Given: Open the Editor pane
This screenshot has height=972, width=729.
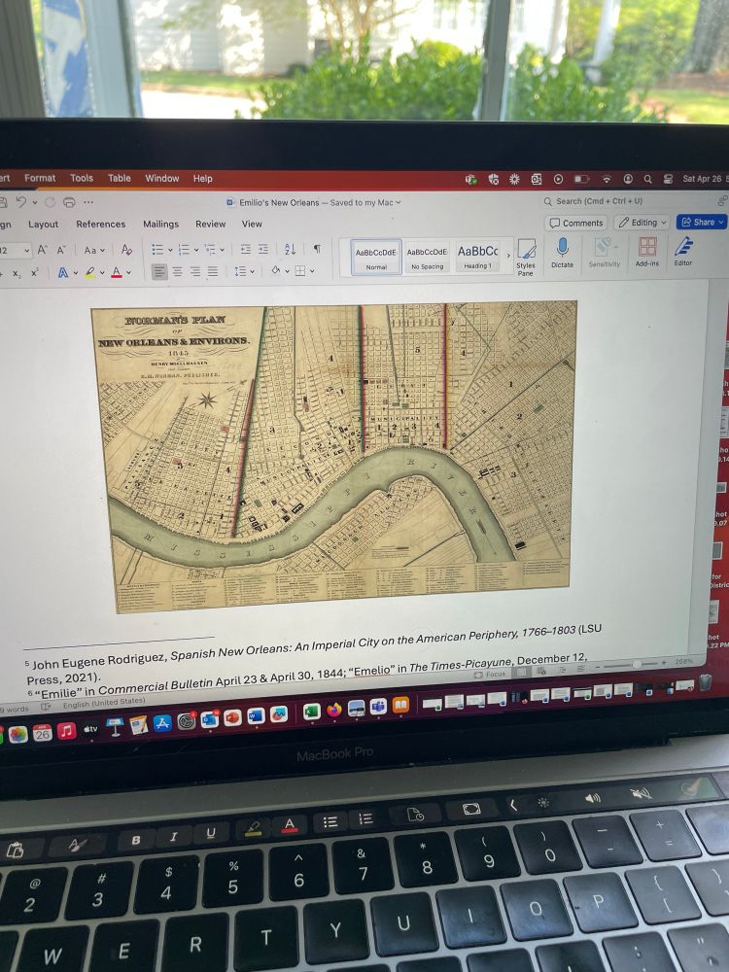Looking at the screenshot, I should [x=683, y=252].
